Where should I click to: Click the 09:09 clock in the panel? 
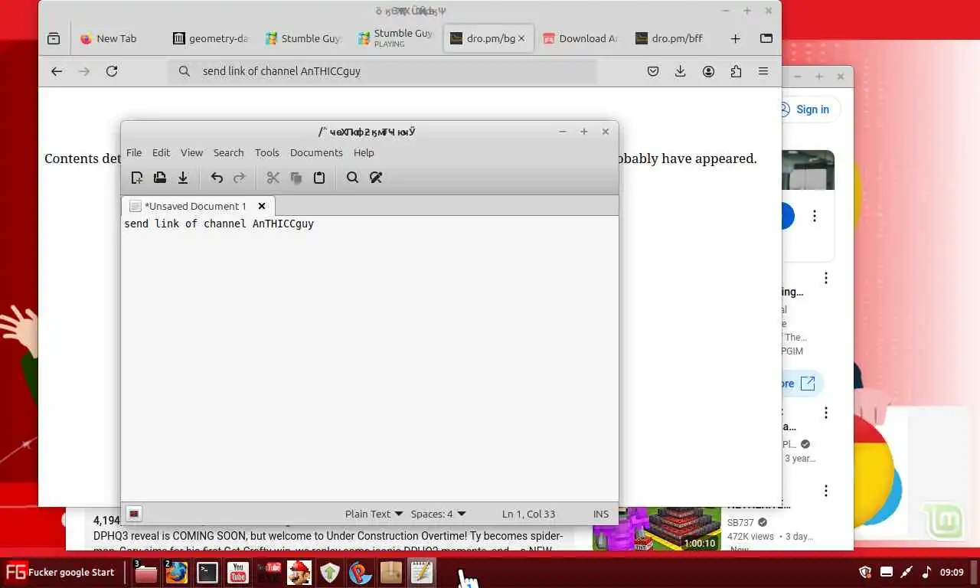952,572
